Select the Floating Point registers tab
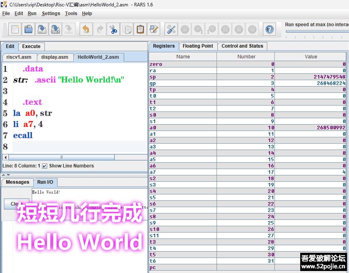Image resolution: width=349 pixels, height=273 pixels. pos(198,46)
